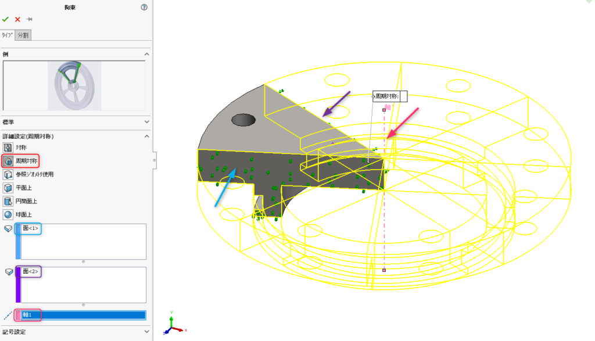Select the 平面上 on-flat-faces constraint

pyautogui.click(x=8, y=188)
